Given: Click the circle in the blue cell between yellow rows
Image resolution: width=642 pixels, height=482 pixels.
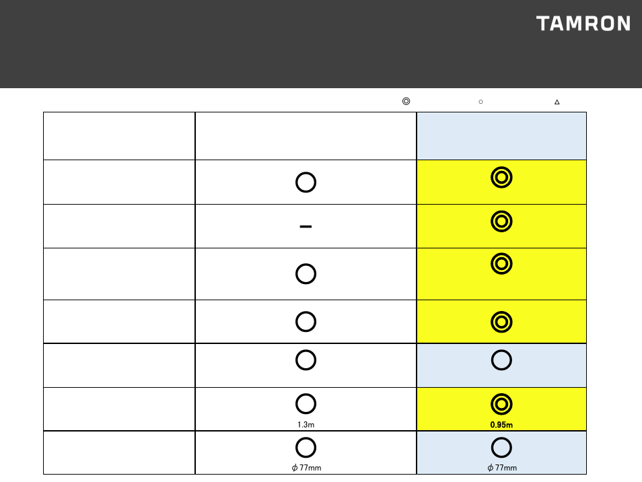Looking at the screenshot, I should tap(501, 360).
